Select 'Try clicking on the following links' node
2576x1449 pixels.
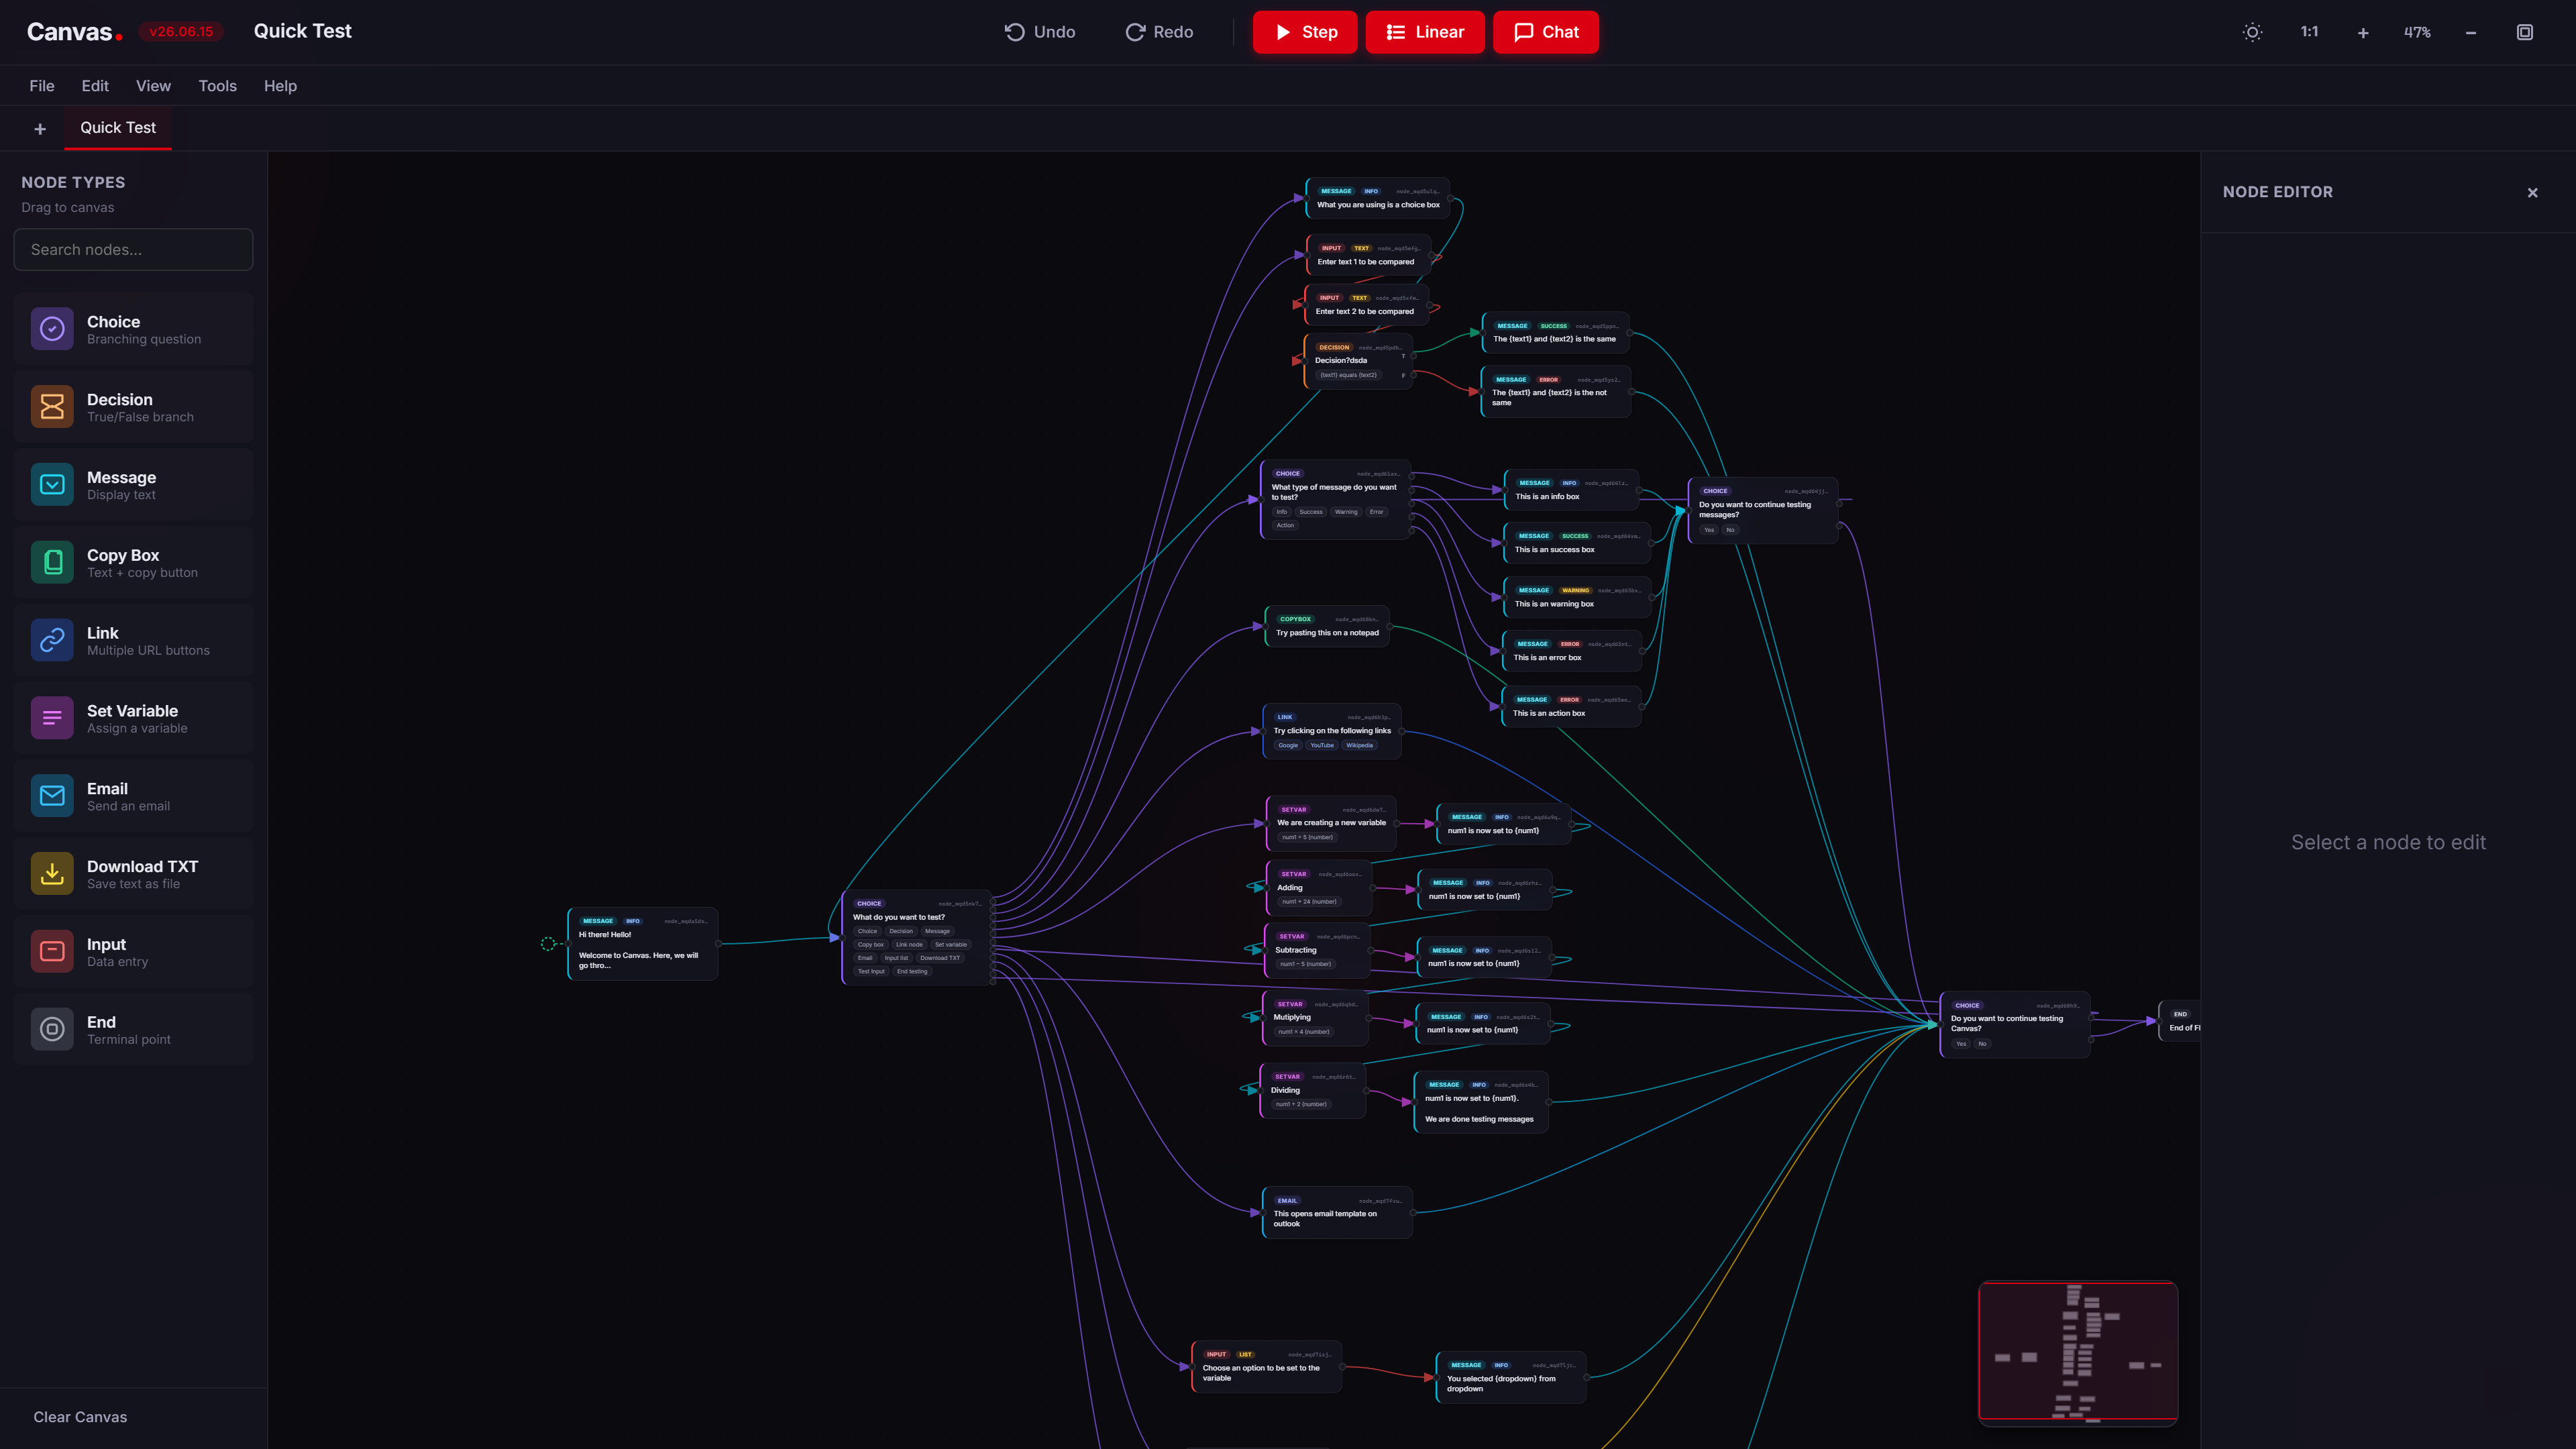(x=1332, y=731)
